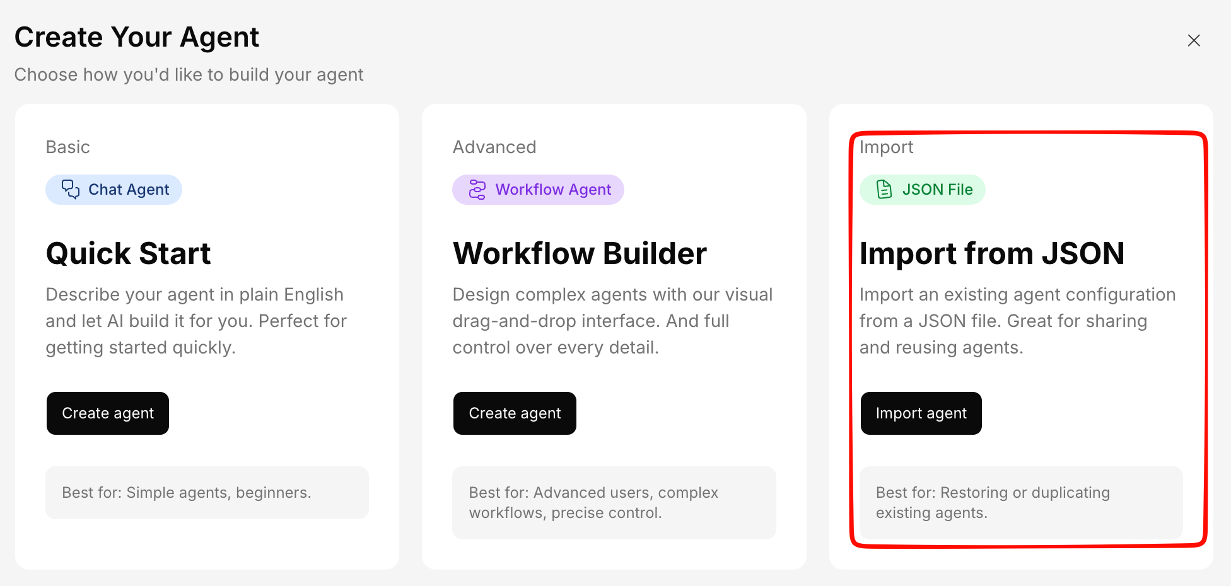
Task: Click the Quick Start heading
Action: point(128,253)
